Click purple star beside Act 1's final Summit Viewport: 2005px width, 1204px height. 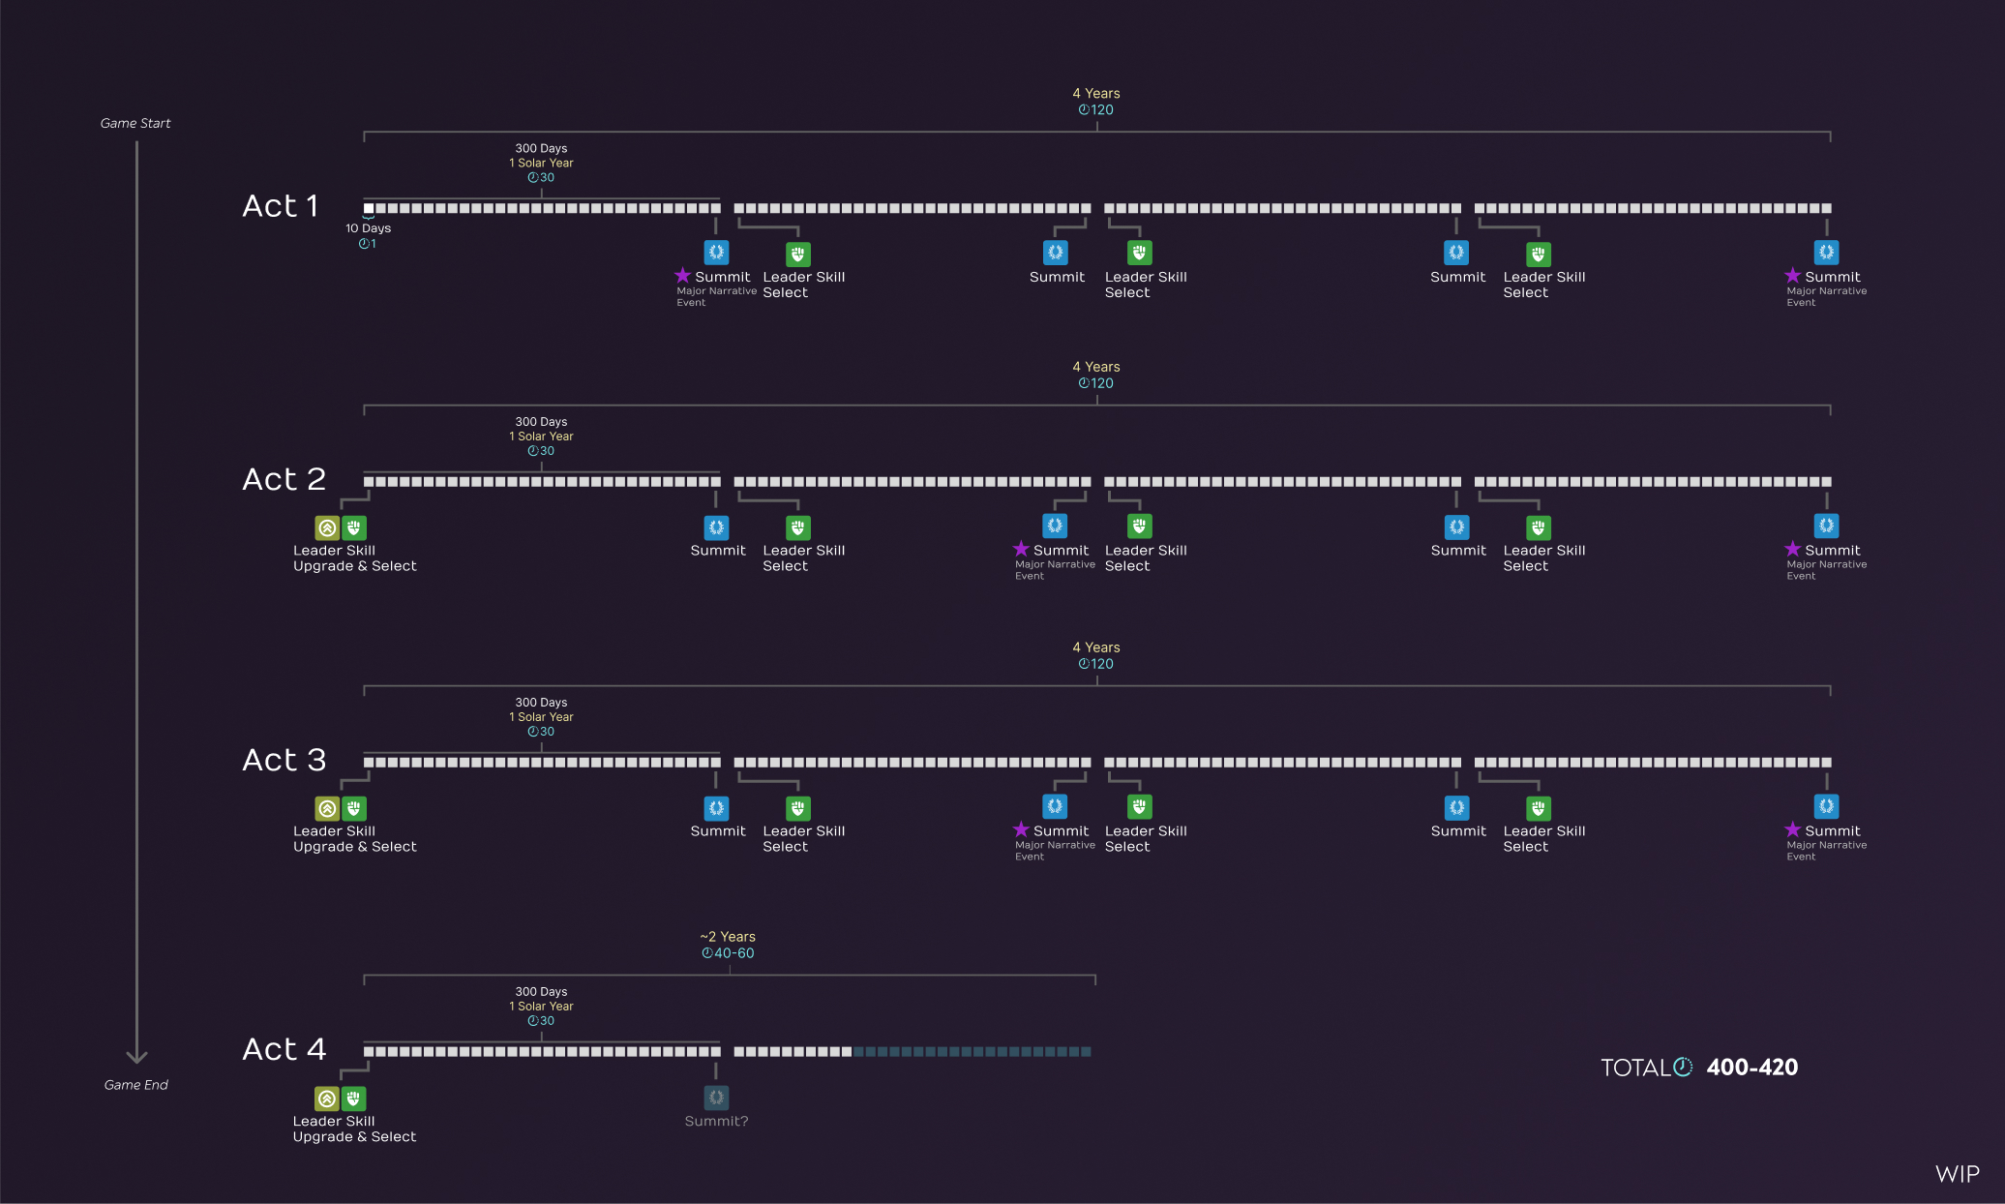pyautogui.click(x=1793, y=276)
